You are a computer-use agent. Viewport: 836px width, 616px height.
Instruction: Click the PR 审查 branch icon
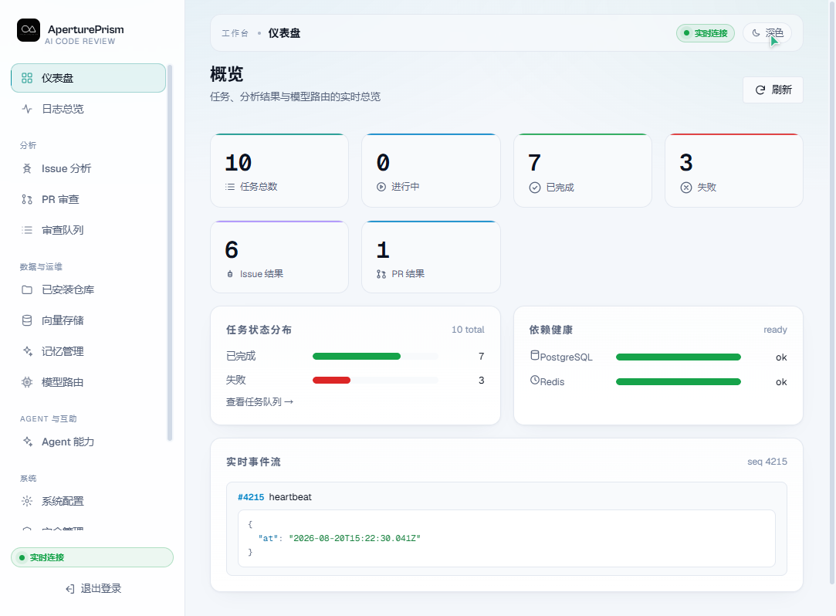pos(27,199)
